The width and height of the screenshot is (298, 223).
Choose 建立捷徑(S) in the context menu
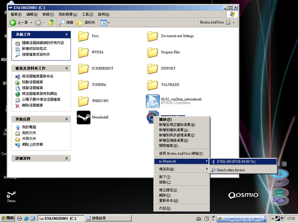click(x=182, y=190)
